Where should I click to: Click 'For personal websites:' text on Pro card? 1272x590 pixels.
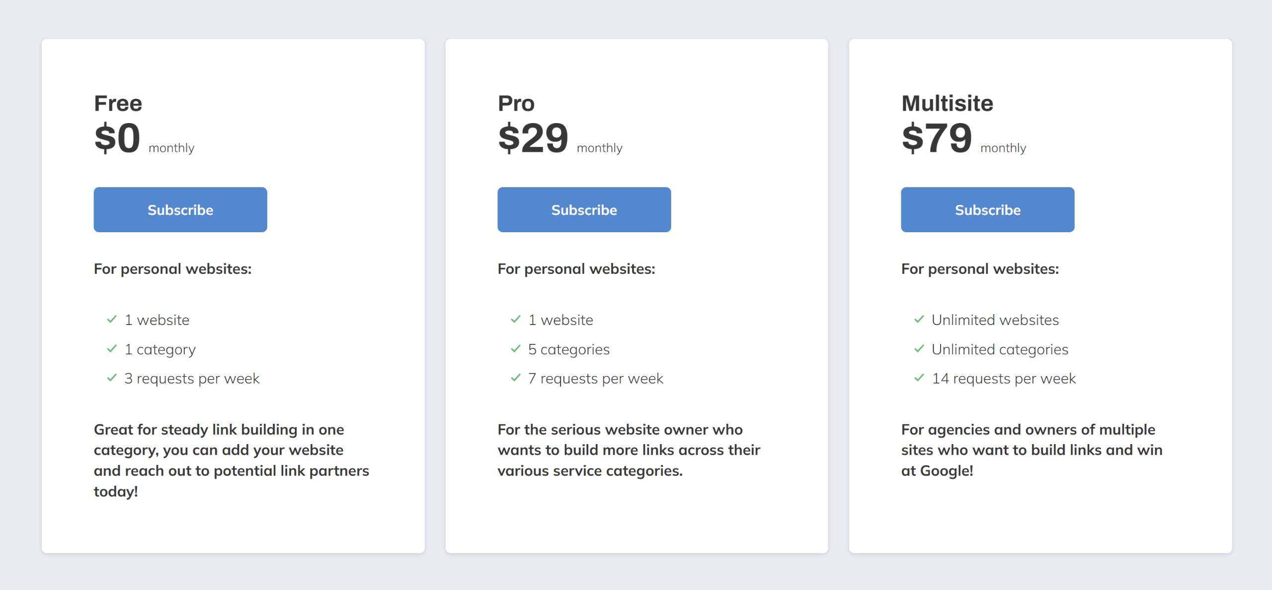click(576, 269)
